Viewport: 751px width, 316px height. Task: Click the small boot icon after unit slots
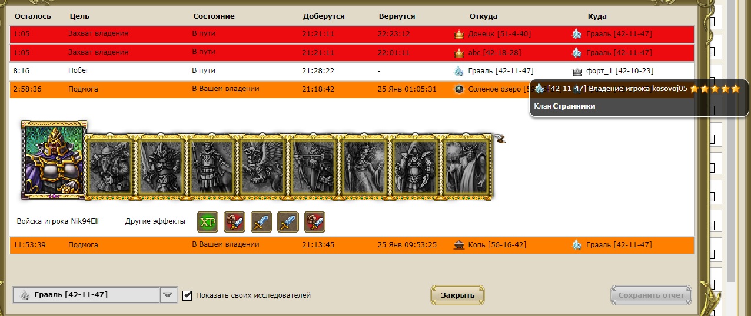pos(500,139)
